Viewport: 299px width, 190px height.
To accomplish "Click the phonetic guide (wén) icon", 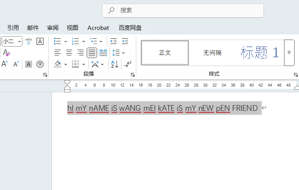I will (29, 41).
